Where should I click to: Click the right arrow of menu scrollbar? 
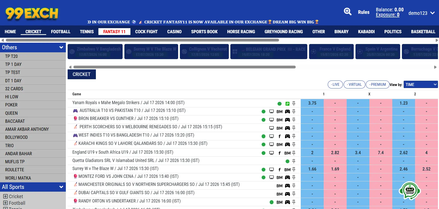pyautogui.click(x=437, y=40)
